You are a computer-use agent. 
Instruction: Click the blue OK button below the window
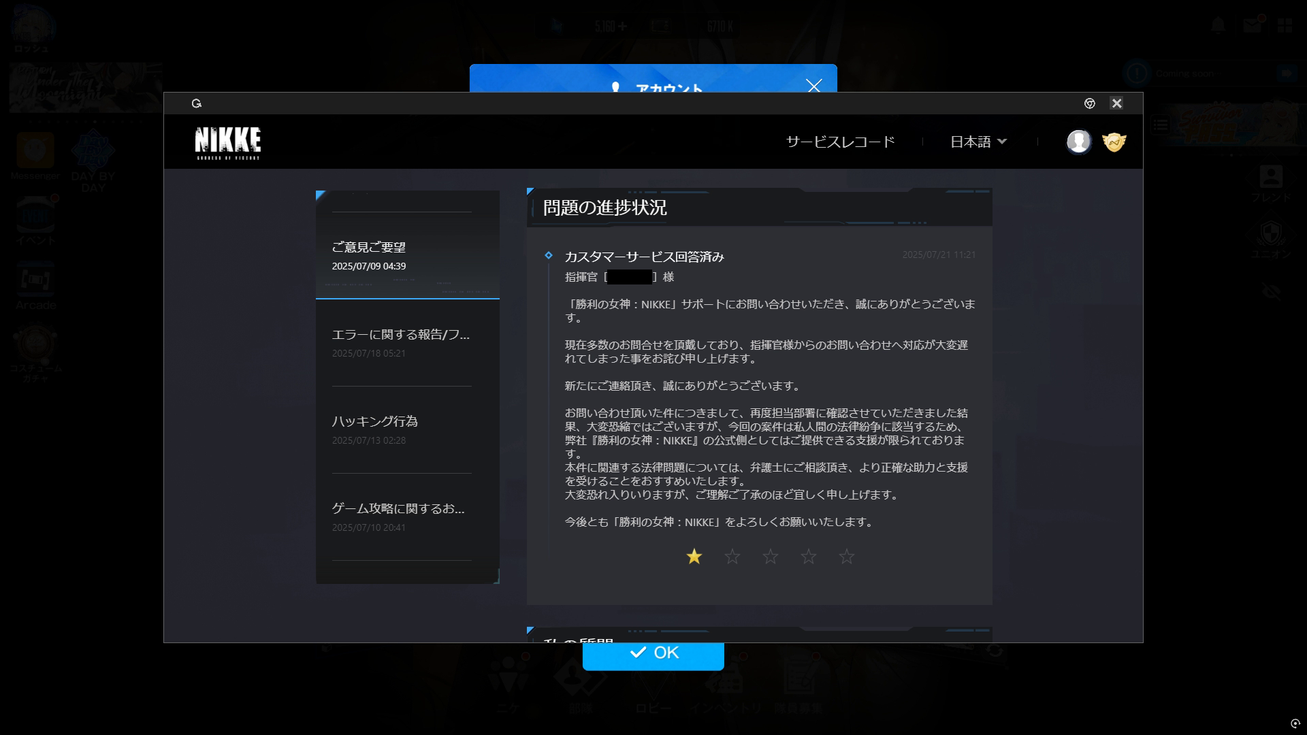coord(653,655)
